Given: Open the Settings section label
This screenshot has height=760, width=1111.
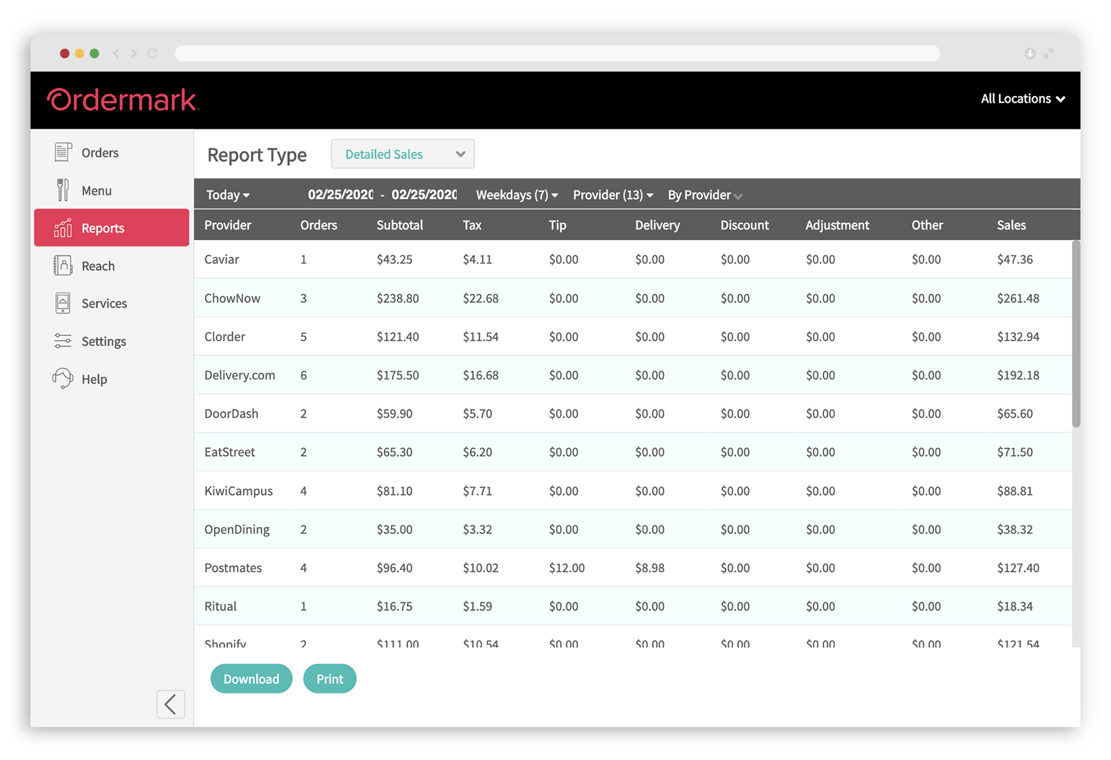Looking at the screenshot, I should tap(103, 341).
